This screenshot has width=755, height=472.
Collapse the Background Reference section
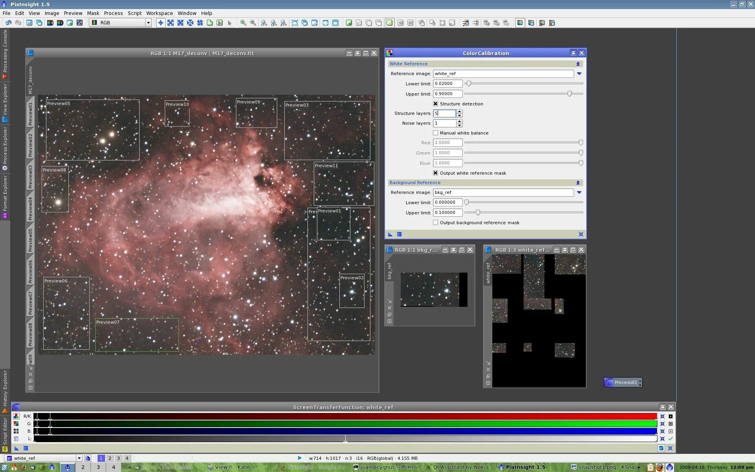click(x=578, y=183)
